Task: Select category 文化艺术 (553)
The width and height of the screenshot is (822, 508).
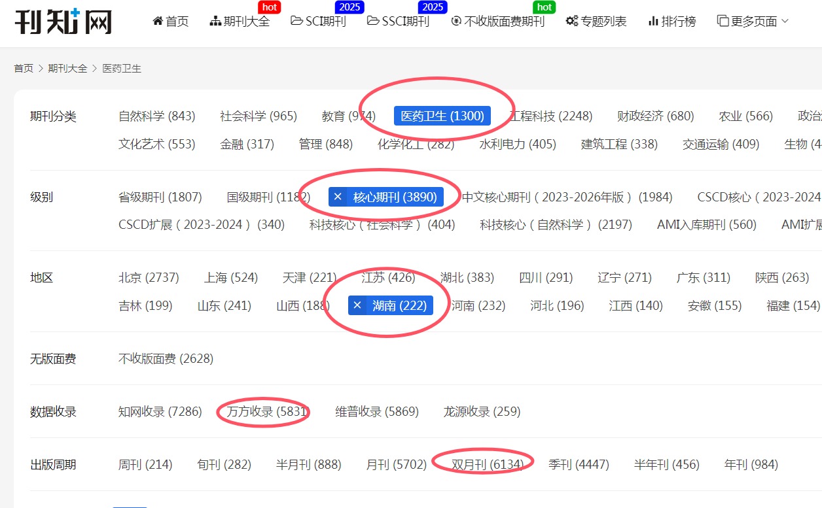Action: click(x=157, y=144)
